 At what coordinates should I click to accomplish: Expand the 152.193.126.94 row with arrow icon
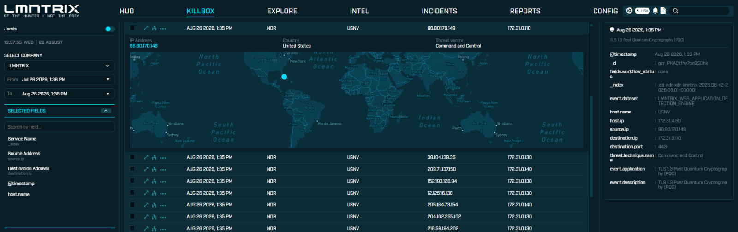click(x=146, y=181)
